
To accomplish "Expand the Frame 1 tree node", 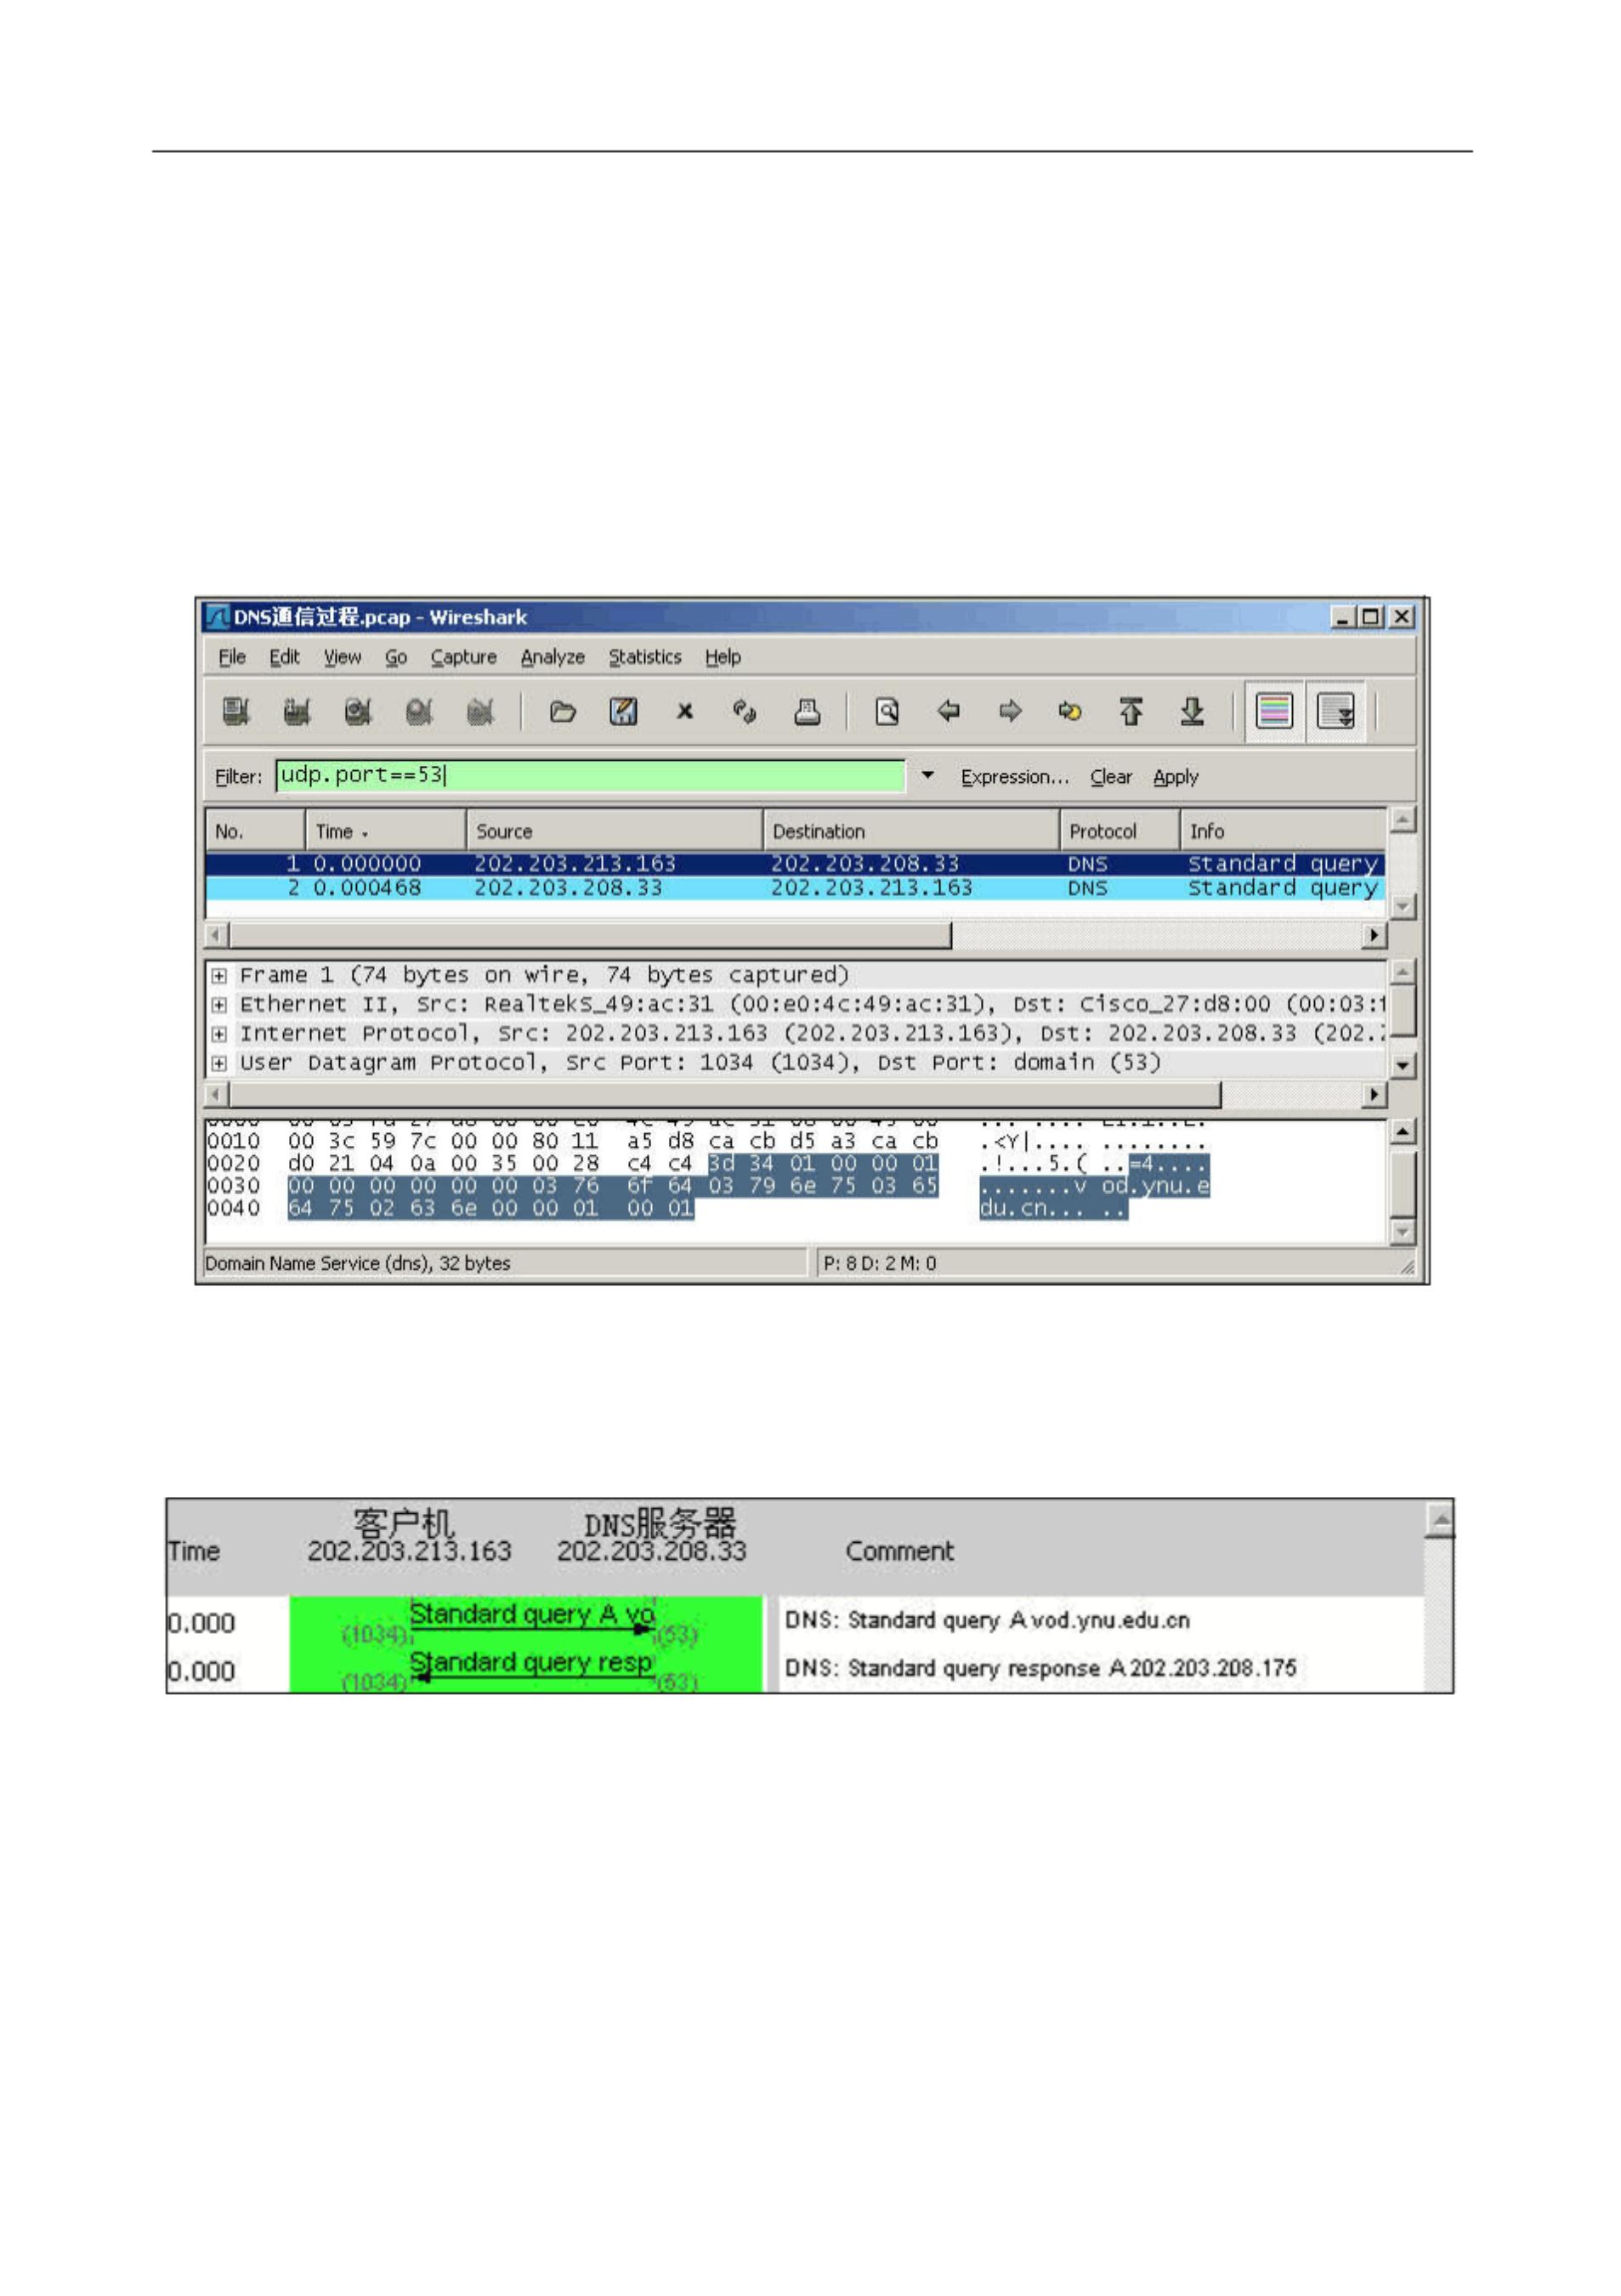I will coord(219,975).
